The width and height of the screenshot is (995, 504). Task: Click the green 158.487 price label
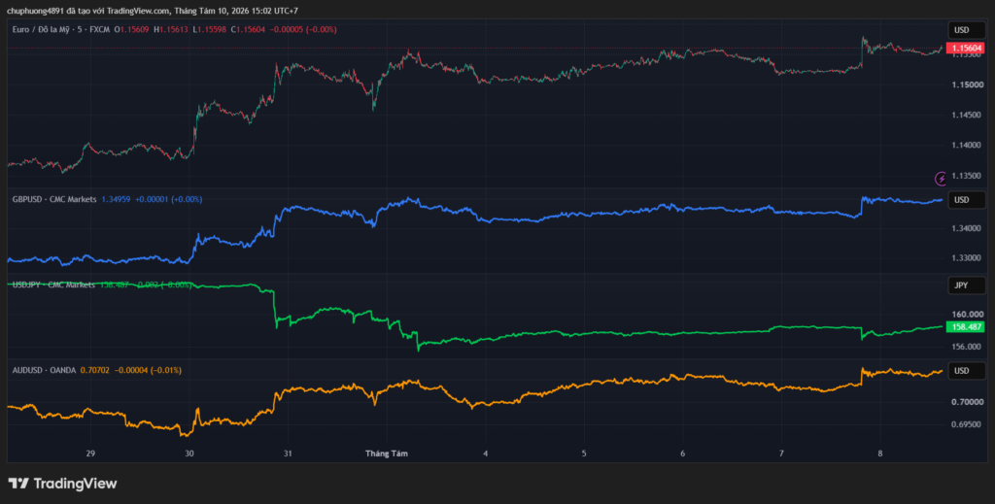tap(965, 327)
